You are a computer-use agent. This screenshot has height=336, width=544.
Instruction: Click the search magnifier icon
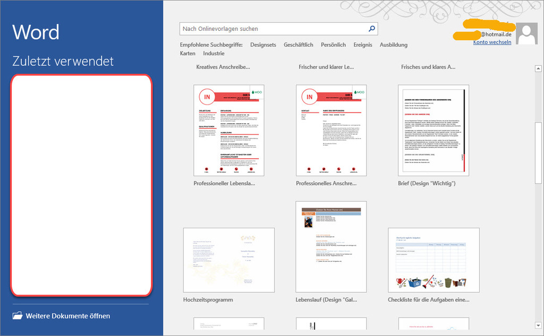[371, 29]
